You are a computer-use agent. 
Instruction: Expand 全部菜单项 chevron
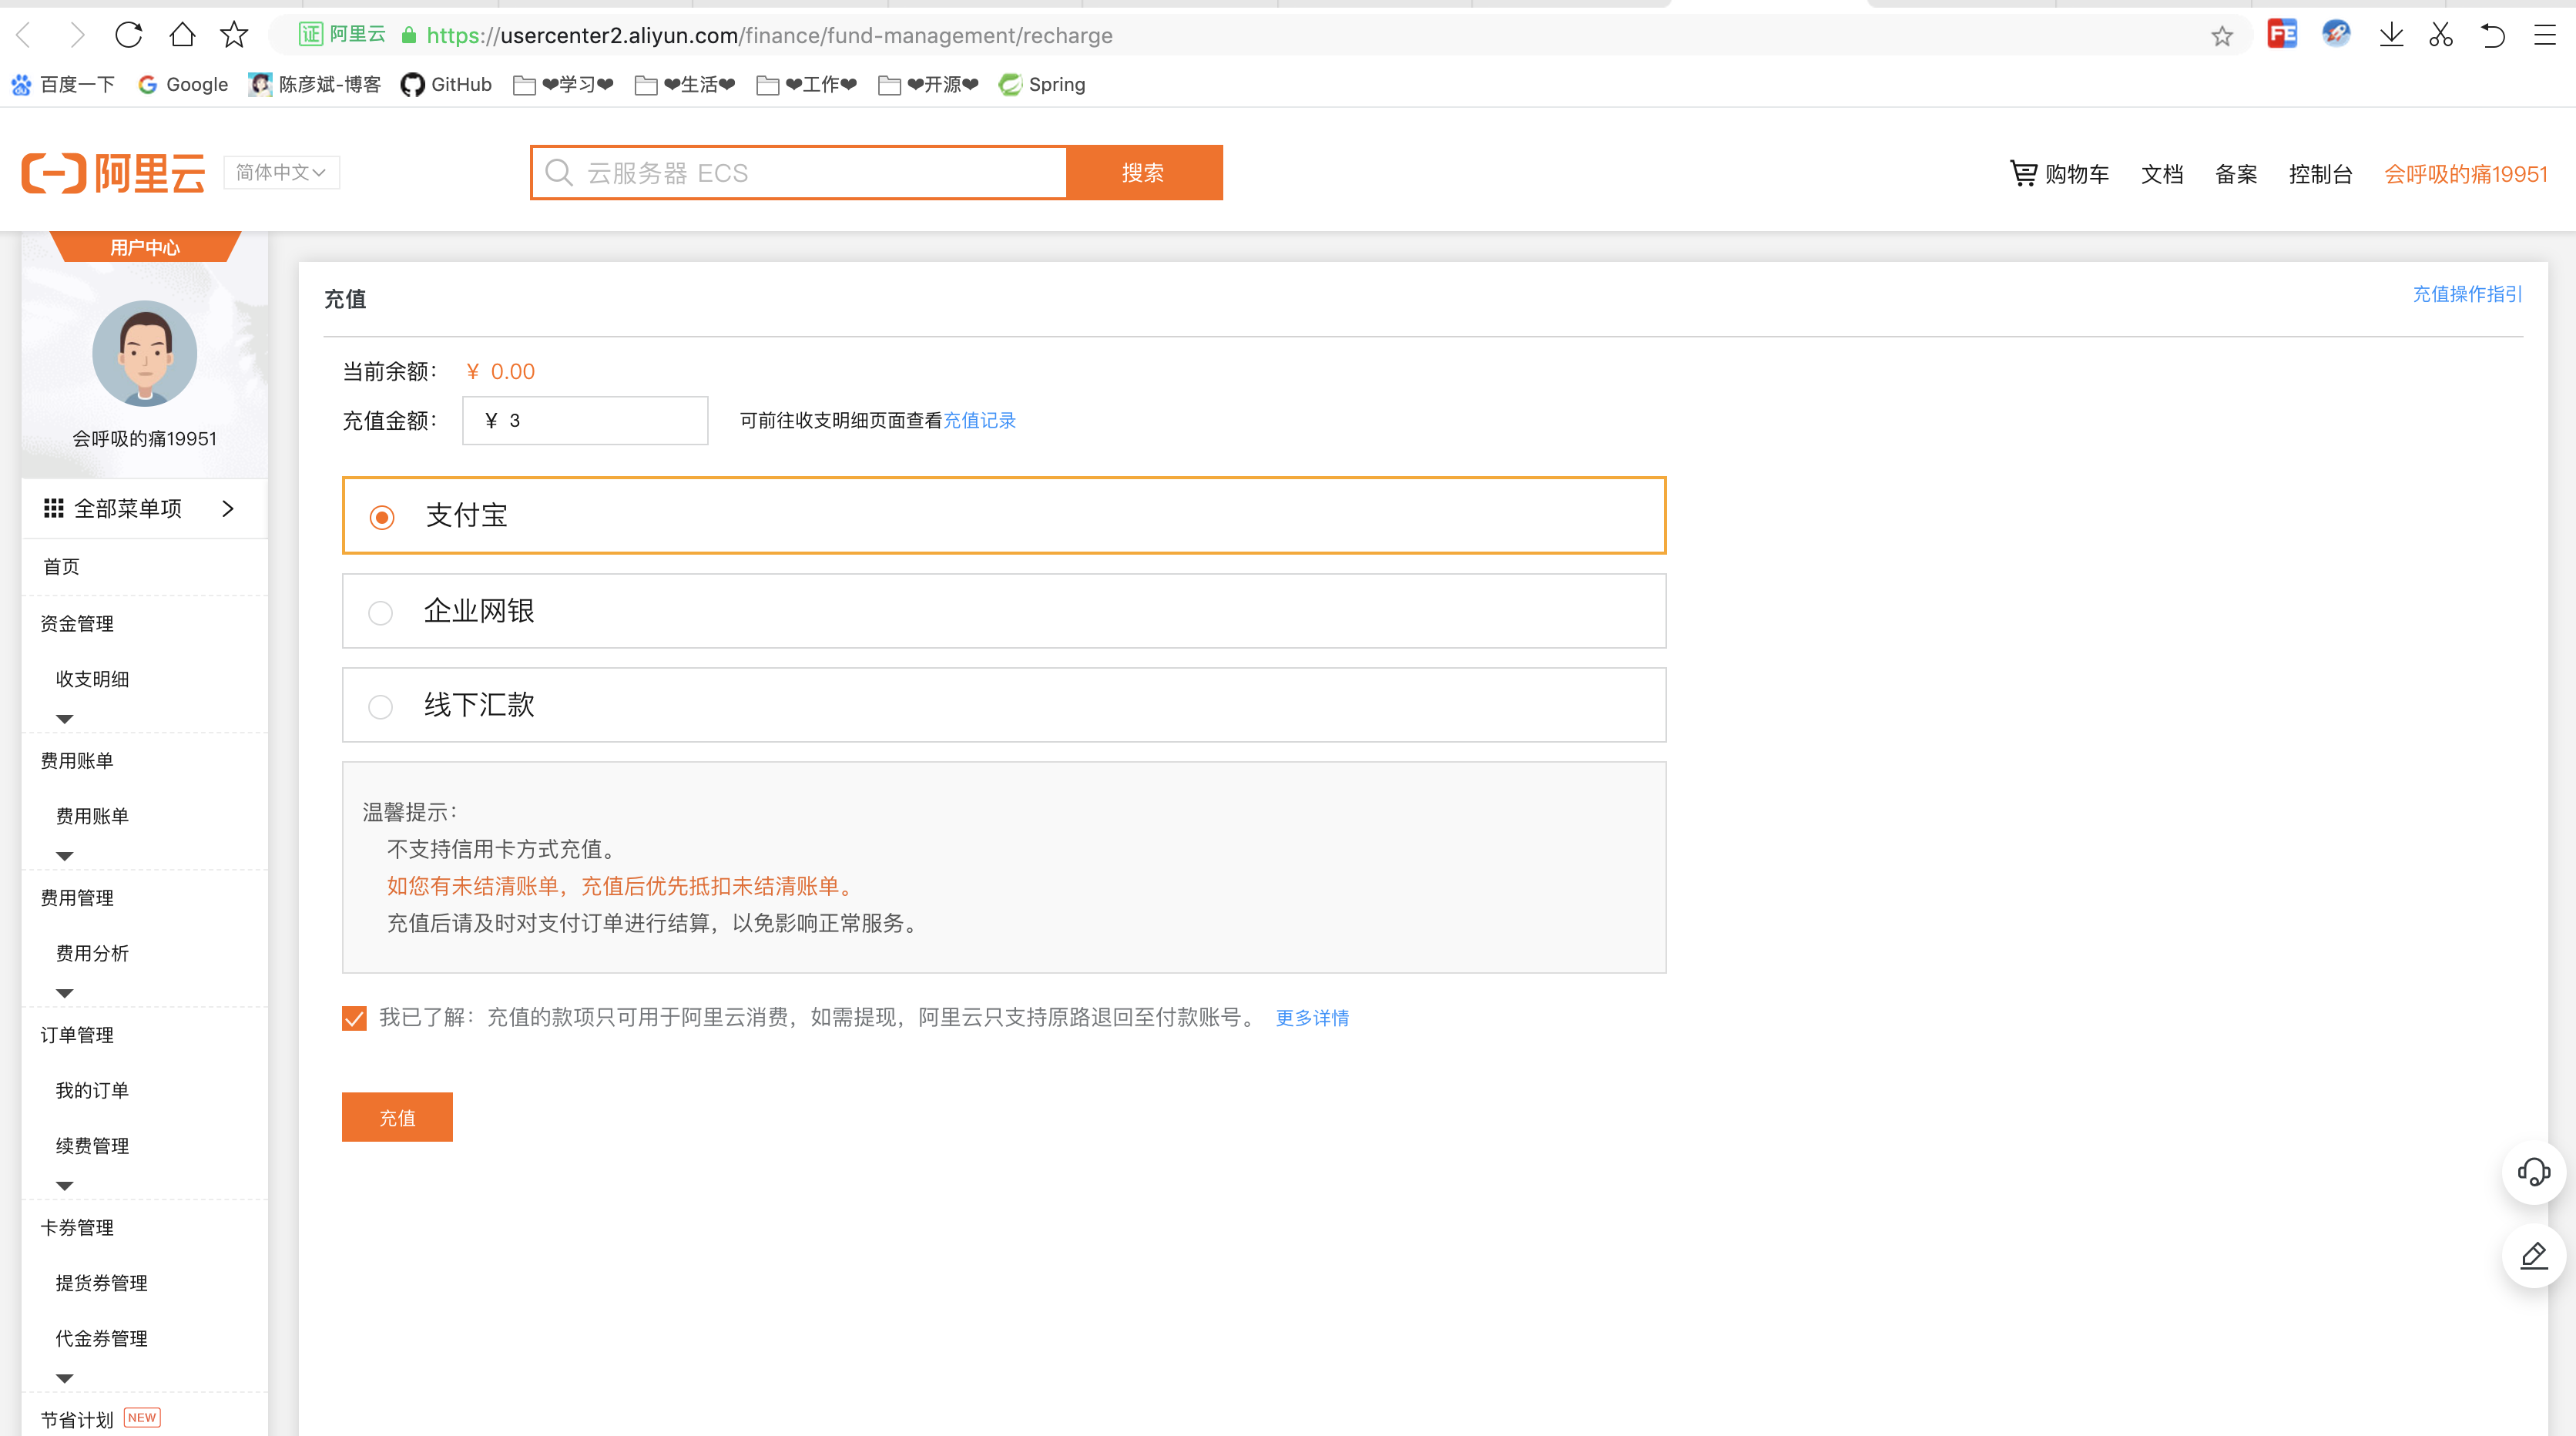(x=228, y=508)
